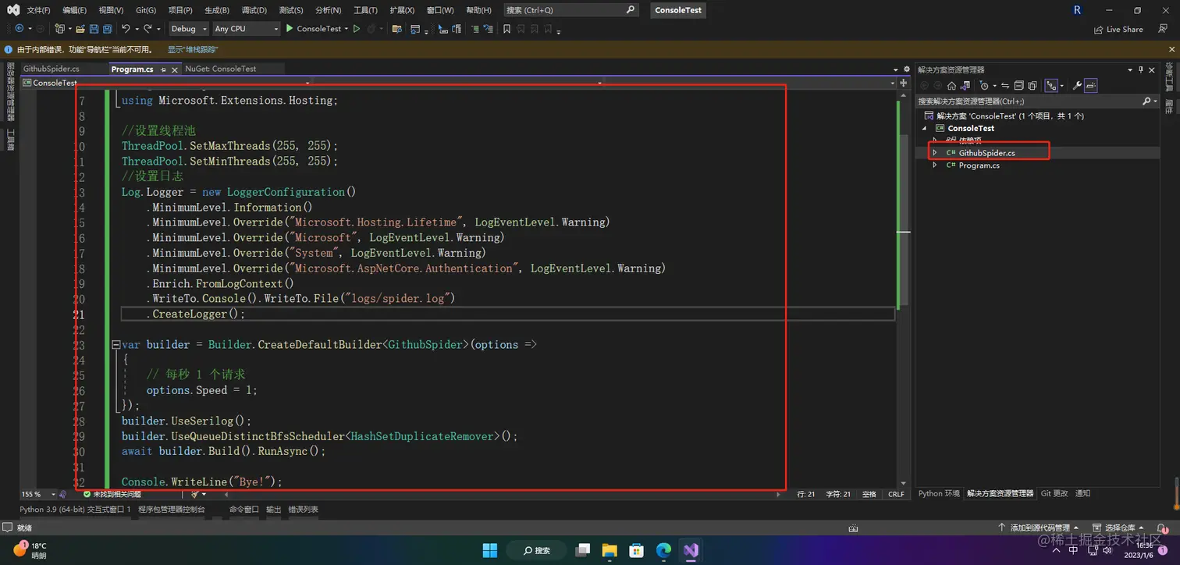Click Show All Files icon in Solution Explorer
The height and width of the screenshot is (565, 1180).
tap(1032, 86)
